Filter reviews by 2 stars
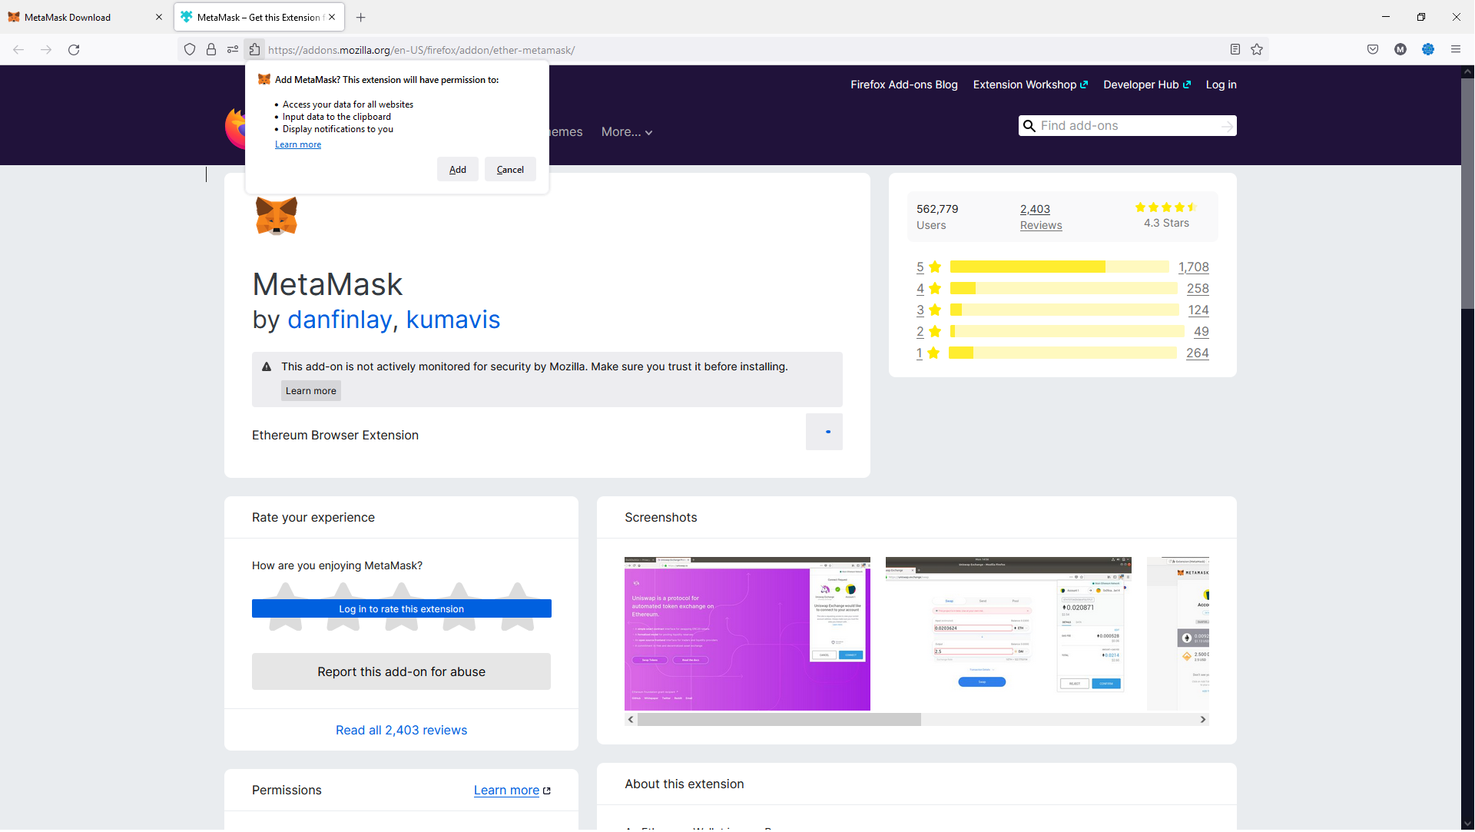Screen dimensions: 1475x832 tap(929, 332)
